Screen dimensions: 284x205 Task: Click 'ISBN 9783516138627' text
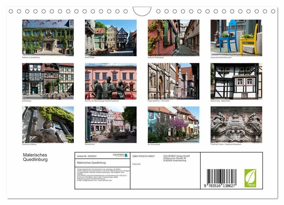[x=143, y=156]
